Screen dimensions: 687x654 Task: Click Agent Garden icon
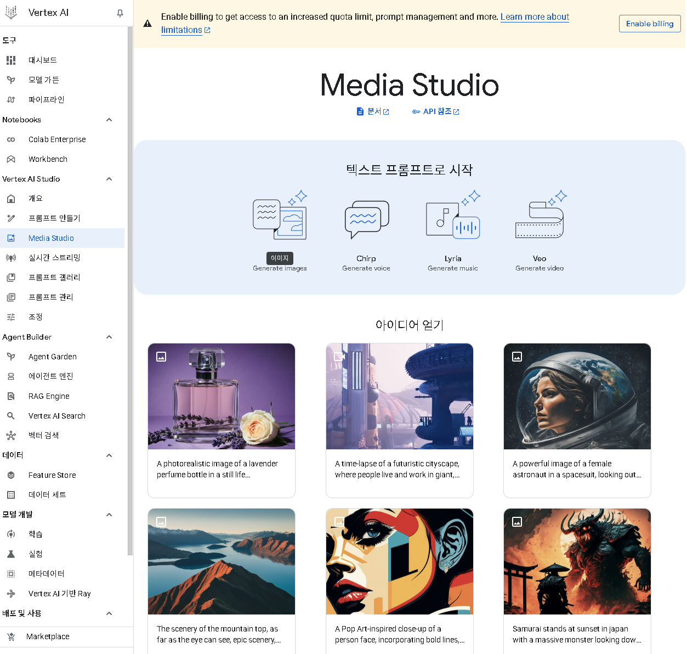(11, 357)
